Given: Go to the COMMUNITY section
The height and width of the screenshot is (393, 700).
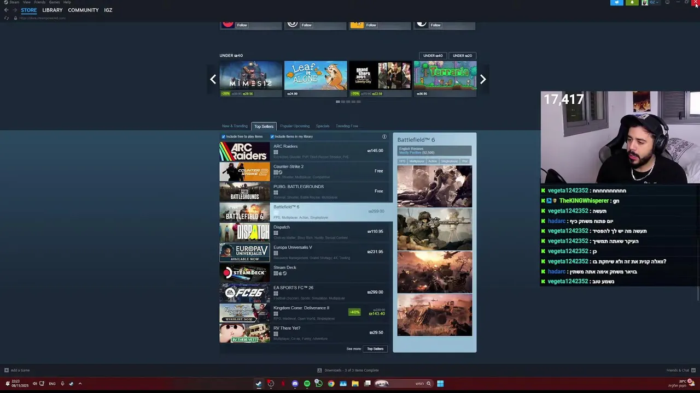Looking at the screenshot, I should (x=83, y=10).
